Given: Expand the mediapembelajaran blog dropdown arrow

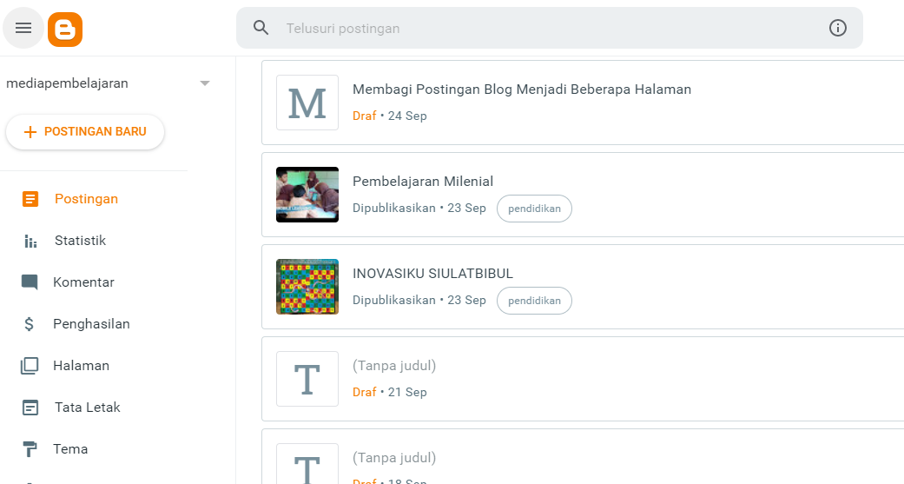Looking at the screenshot, I should click(205, 83).
